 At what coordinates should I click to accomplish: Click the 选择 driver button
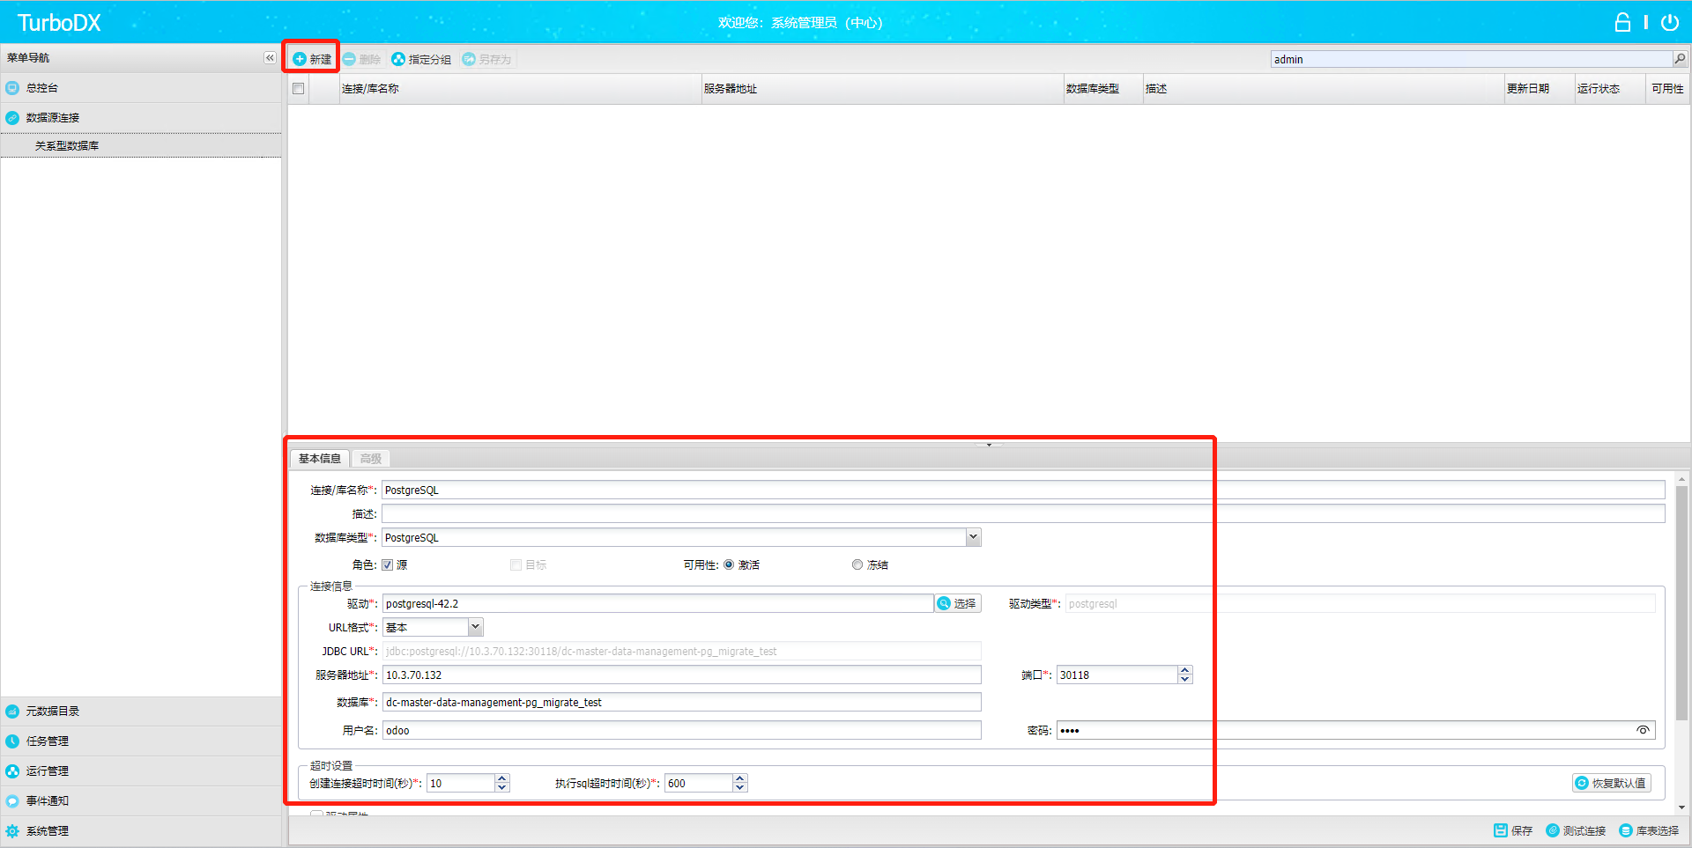[958, 604]
